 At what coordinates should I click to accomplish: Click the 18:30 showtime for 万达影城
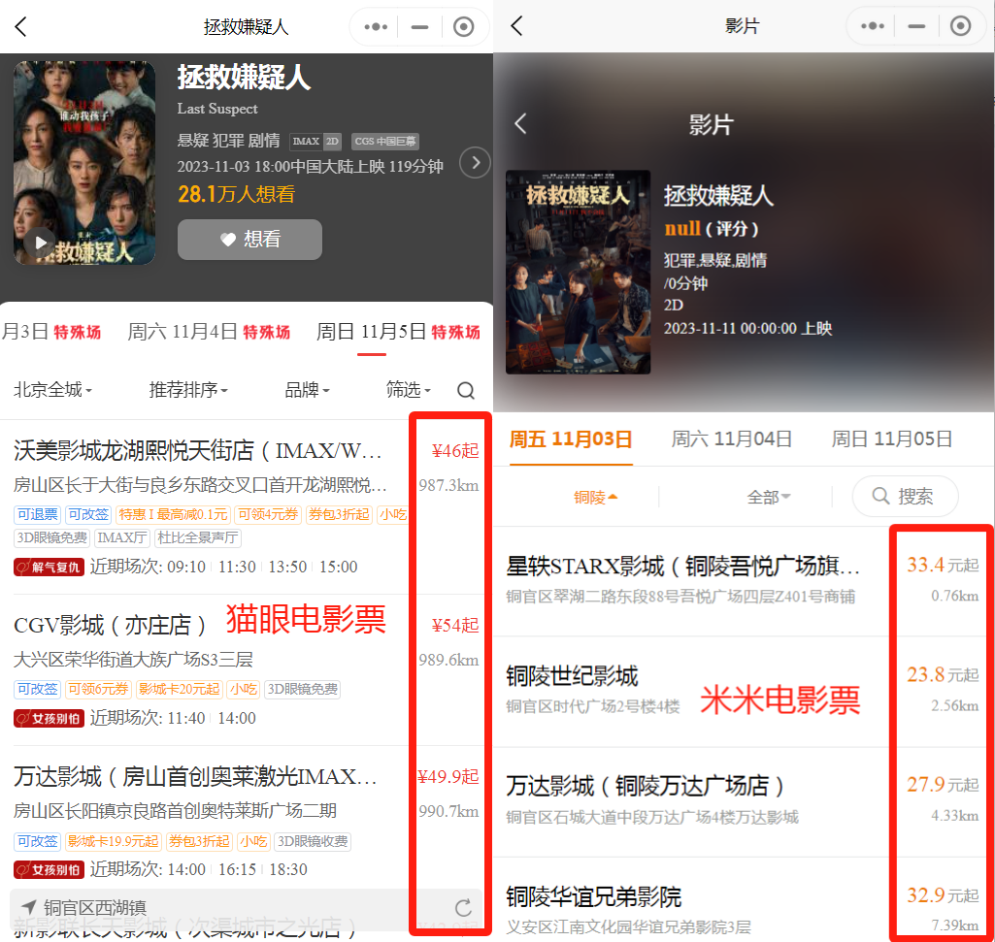tap(288, 869)
